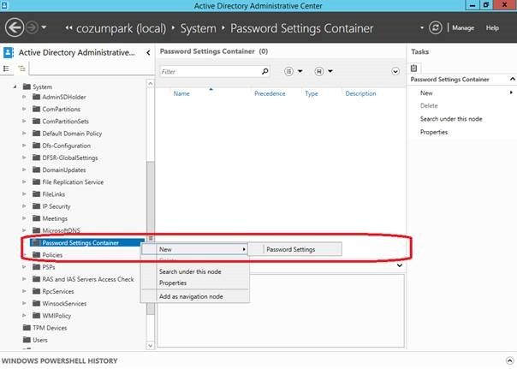Click the FileLinks folder icon
This screenshot has width=517, height=369.
pyautogui.click(x=36, y=193)
